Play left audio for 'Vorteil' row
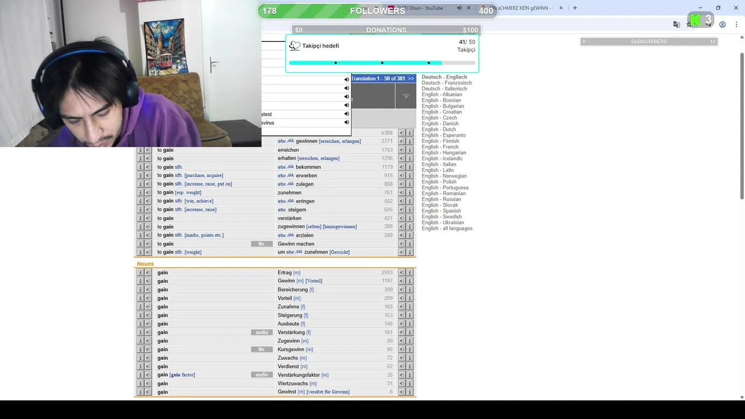This screenshot has height=419, width=745. click(x=148, y=298)
